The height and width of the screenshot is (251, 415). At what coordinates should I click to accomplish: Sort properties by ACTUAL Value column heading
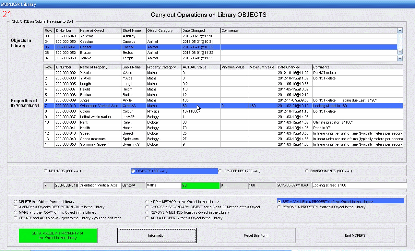click(201, 67)
